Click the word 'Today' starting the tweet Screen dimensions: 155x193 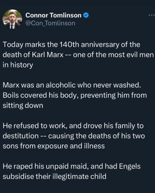13,45
